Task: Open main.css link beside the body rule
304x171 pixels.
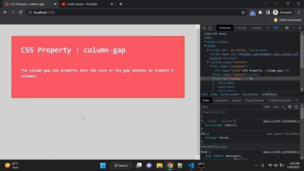Action: click(281, 152)
